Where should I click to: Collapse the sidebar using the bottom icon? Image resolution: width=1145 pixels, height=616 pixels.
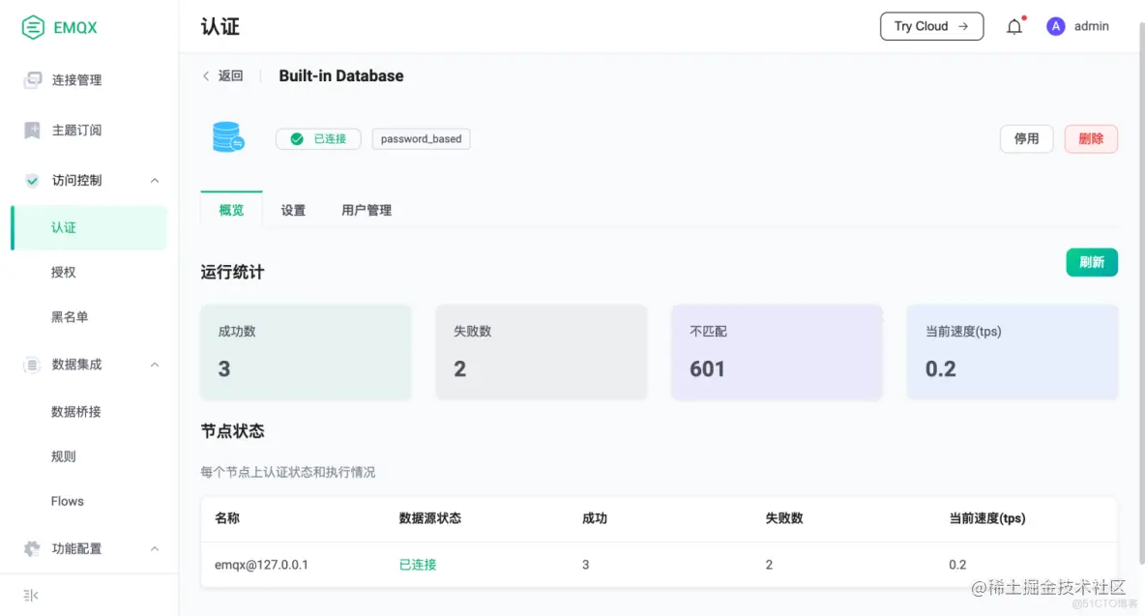click(30, 595)
